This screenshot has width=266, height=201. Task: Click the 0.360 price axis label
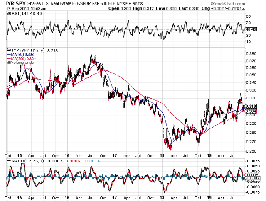tap(251, 68)
